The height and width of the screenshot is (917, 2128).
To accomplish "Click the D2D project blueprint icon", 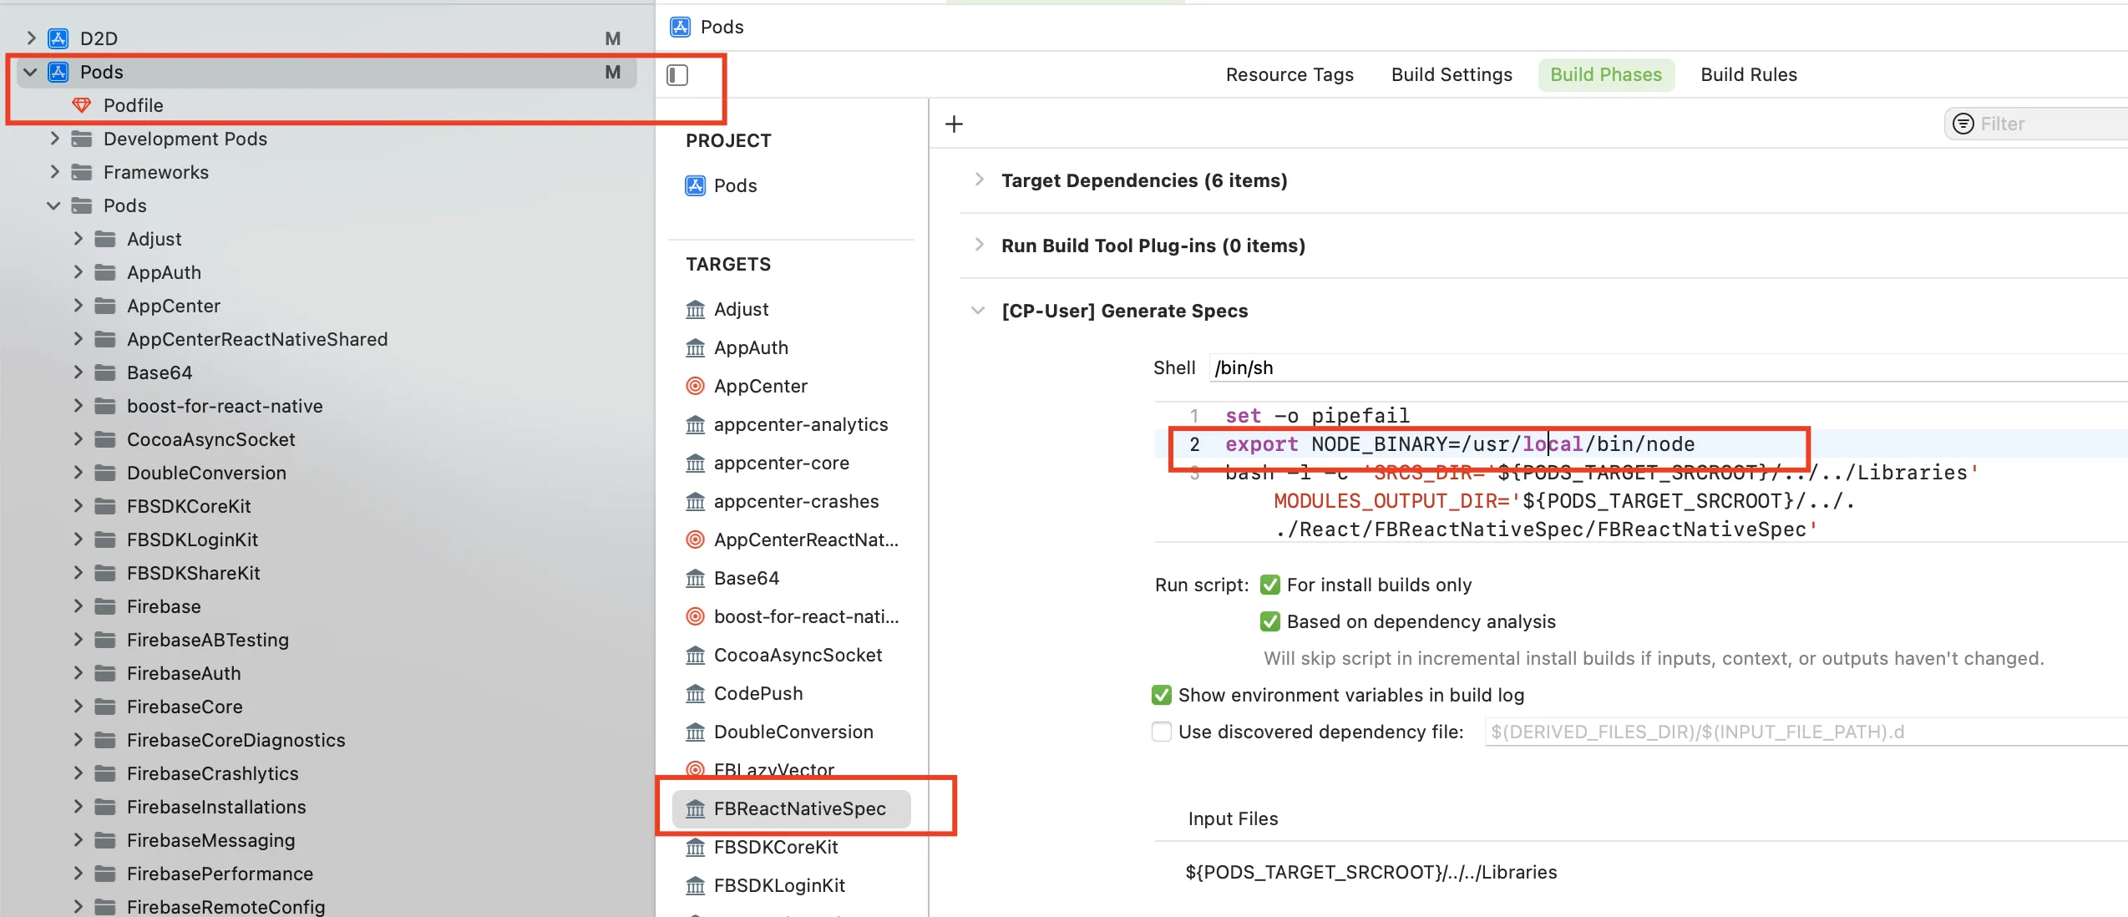I will point(58,38).
